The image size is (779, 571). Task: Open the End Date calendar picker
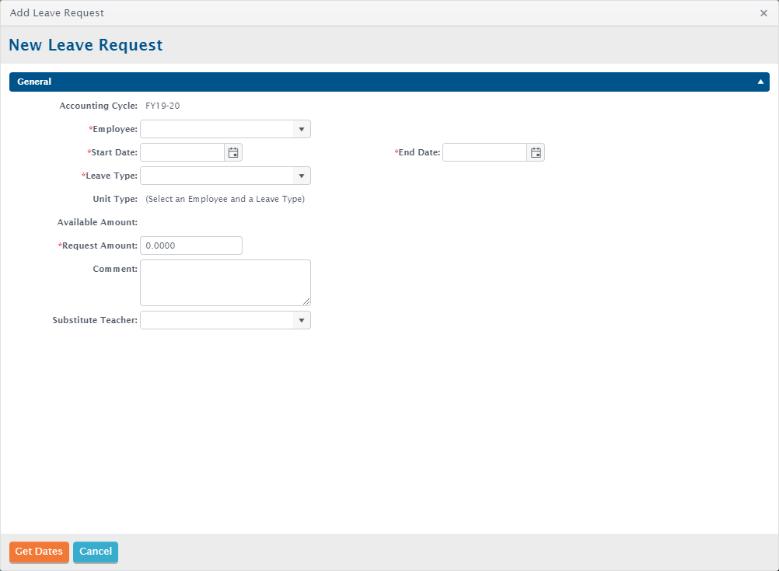click(536, 152)
